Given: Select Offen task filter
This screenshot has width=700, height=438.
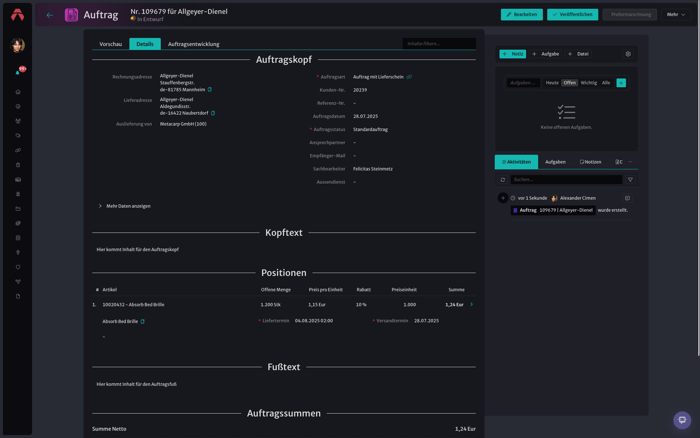Looking at the screenshot, I should click(x=569, y=83).
